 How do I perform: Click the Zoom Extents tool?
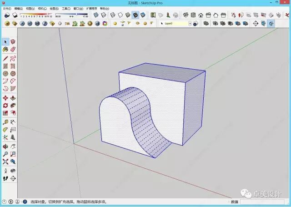tap(5, 162)
